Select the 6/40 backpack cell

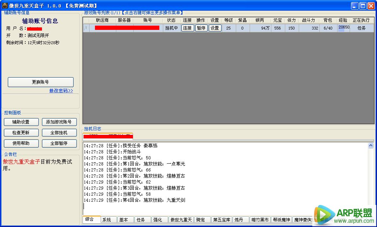[328, 28]
